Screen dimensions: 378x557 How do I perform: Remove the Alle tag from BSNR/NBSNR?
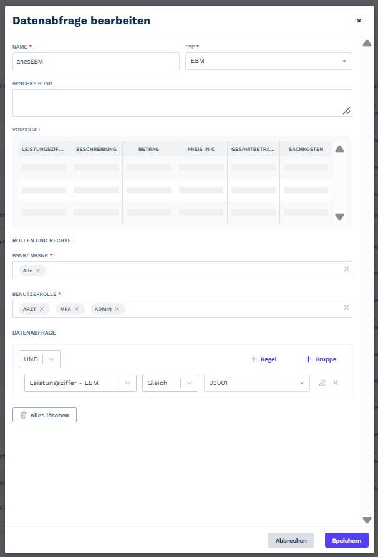tap(38, 270)
